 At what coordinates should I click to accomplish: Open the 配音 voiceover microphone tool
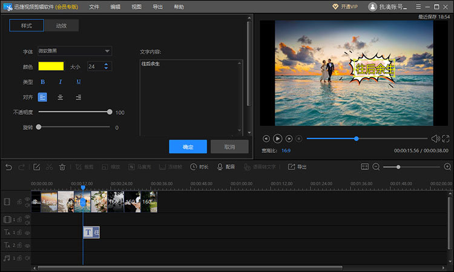coord(226,167)
